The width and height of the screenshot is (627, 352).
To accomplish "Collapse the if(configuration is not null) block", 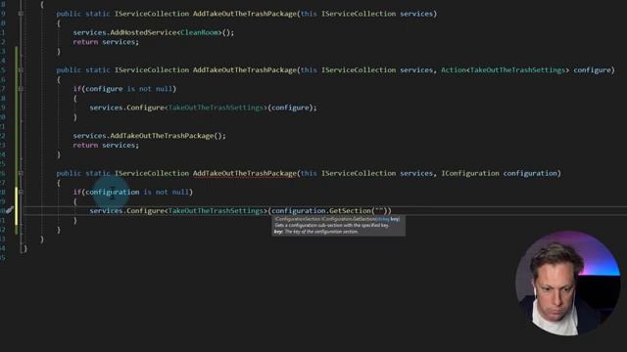I will pos(21,192).
